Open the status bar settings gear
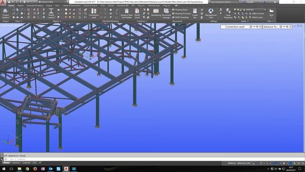The height and width of the screenshot is (172, 305). [x=284, y=163]
